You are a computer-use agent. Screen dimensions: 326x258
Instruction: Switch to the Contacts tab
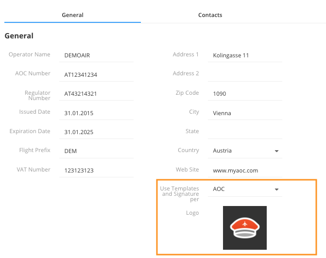210,15
